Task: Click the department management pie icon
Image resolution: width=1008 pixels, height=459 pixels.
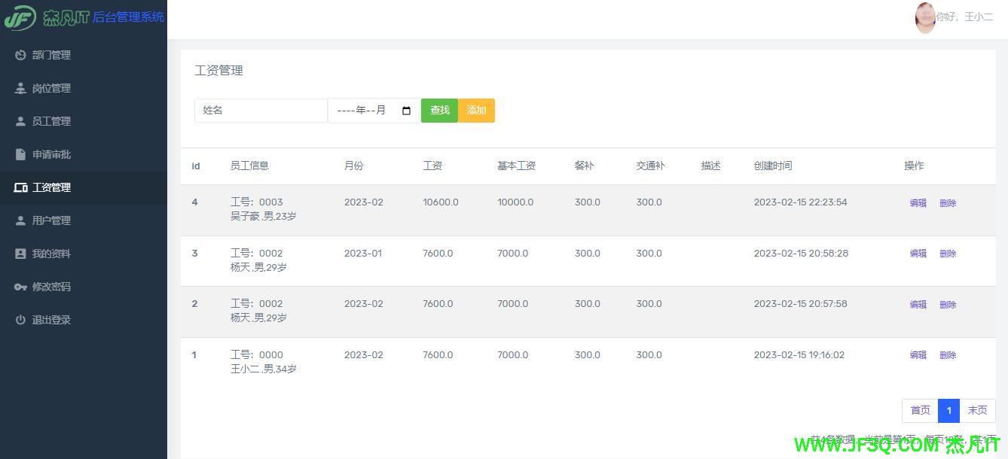Action: (x=20, y=55)
